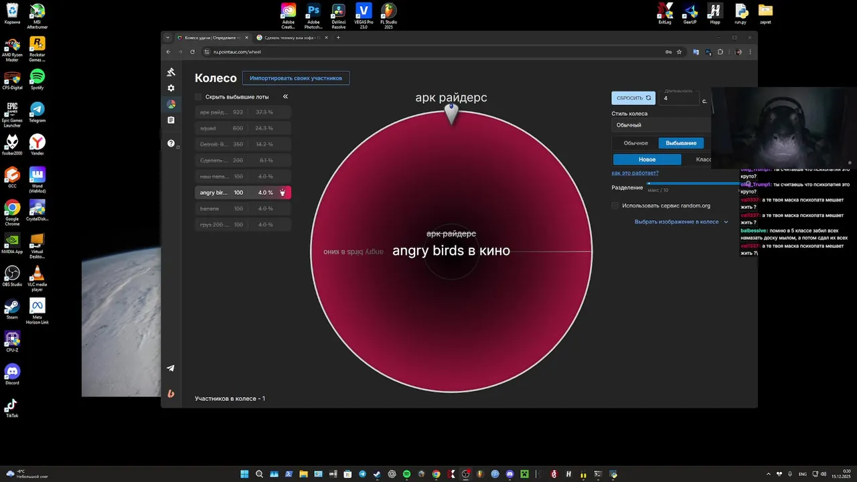857x482 pixels.
Task: Open Adobe Photoshop desktop icon
Action: pos(313,16)
